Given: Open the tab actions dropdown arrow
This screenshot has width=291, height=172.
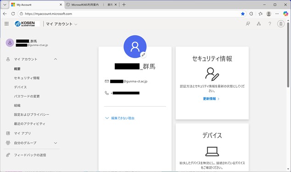Looking at the screenshot, I should point(5,5).
